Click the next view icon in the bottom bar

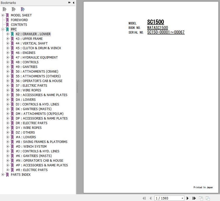(x=208, y=198)
